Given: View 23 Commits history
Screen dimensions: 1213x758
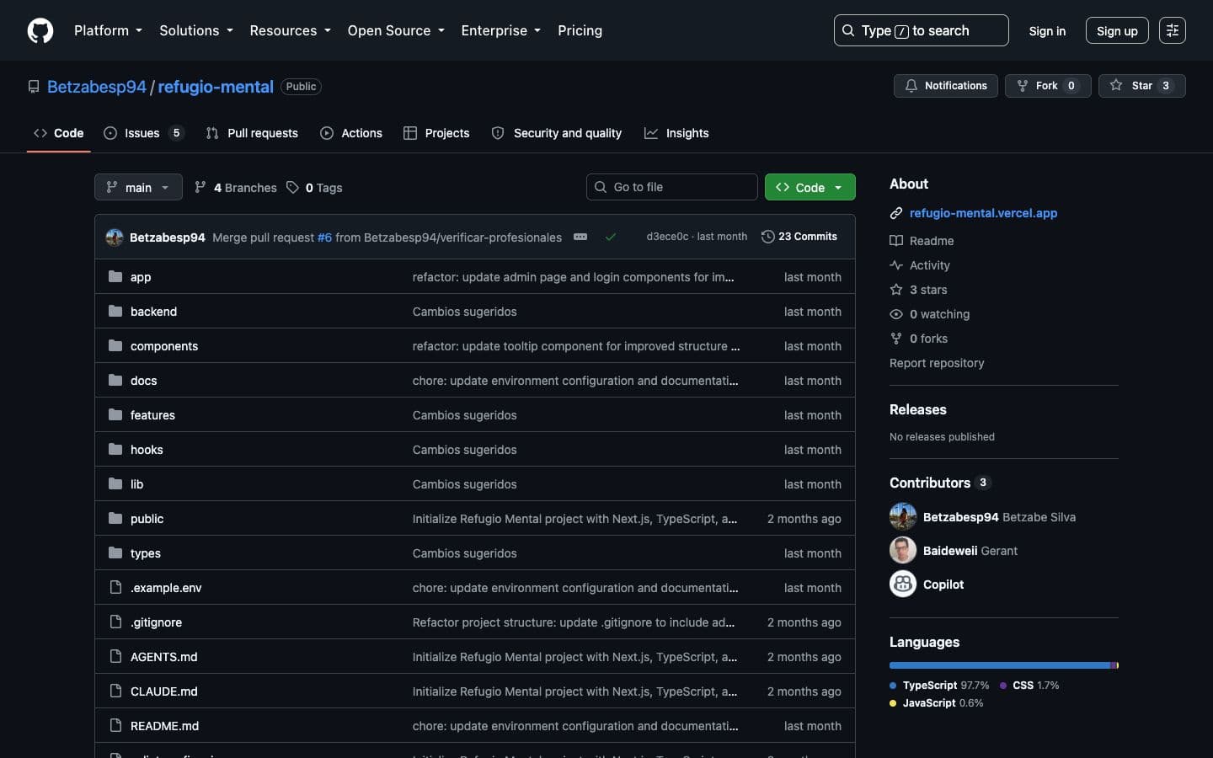Looking at the screenshot, I should click(x=799, y=237).
